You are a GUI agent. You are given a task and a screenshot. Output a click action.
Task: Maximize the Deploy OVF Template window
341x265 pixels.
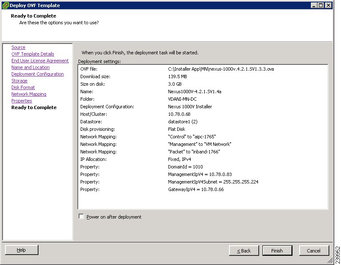click(x=321, y=5)
